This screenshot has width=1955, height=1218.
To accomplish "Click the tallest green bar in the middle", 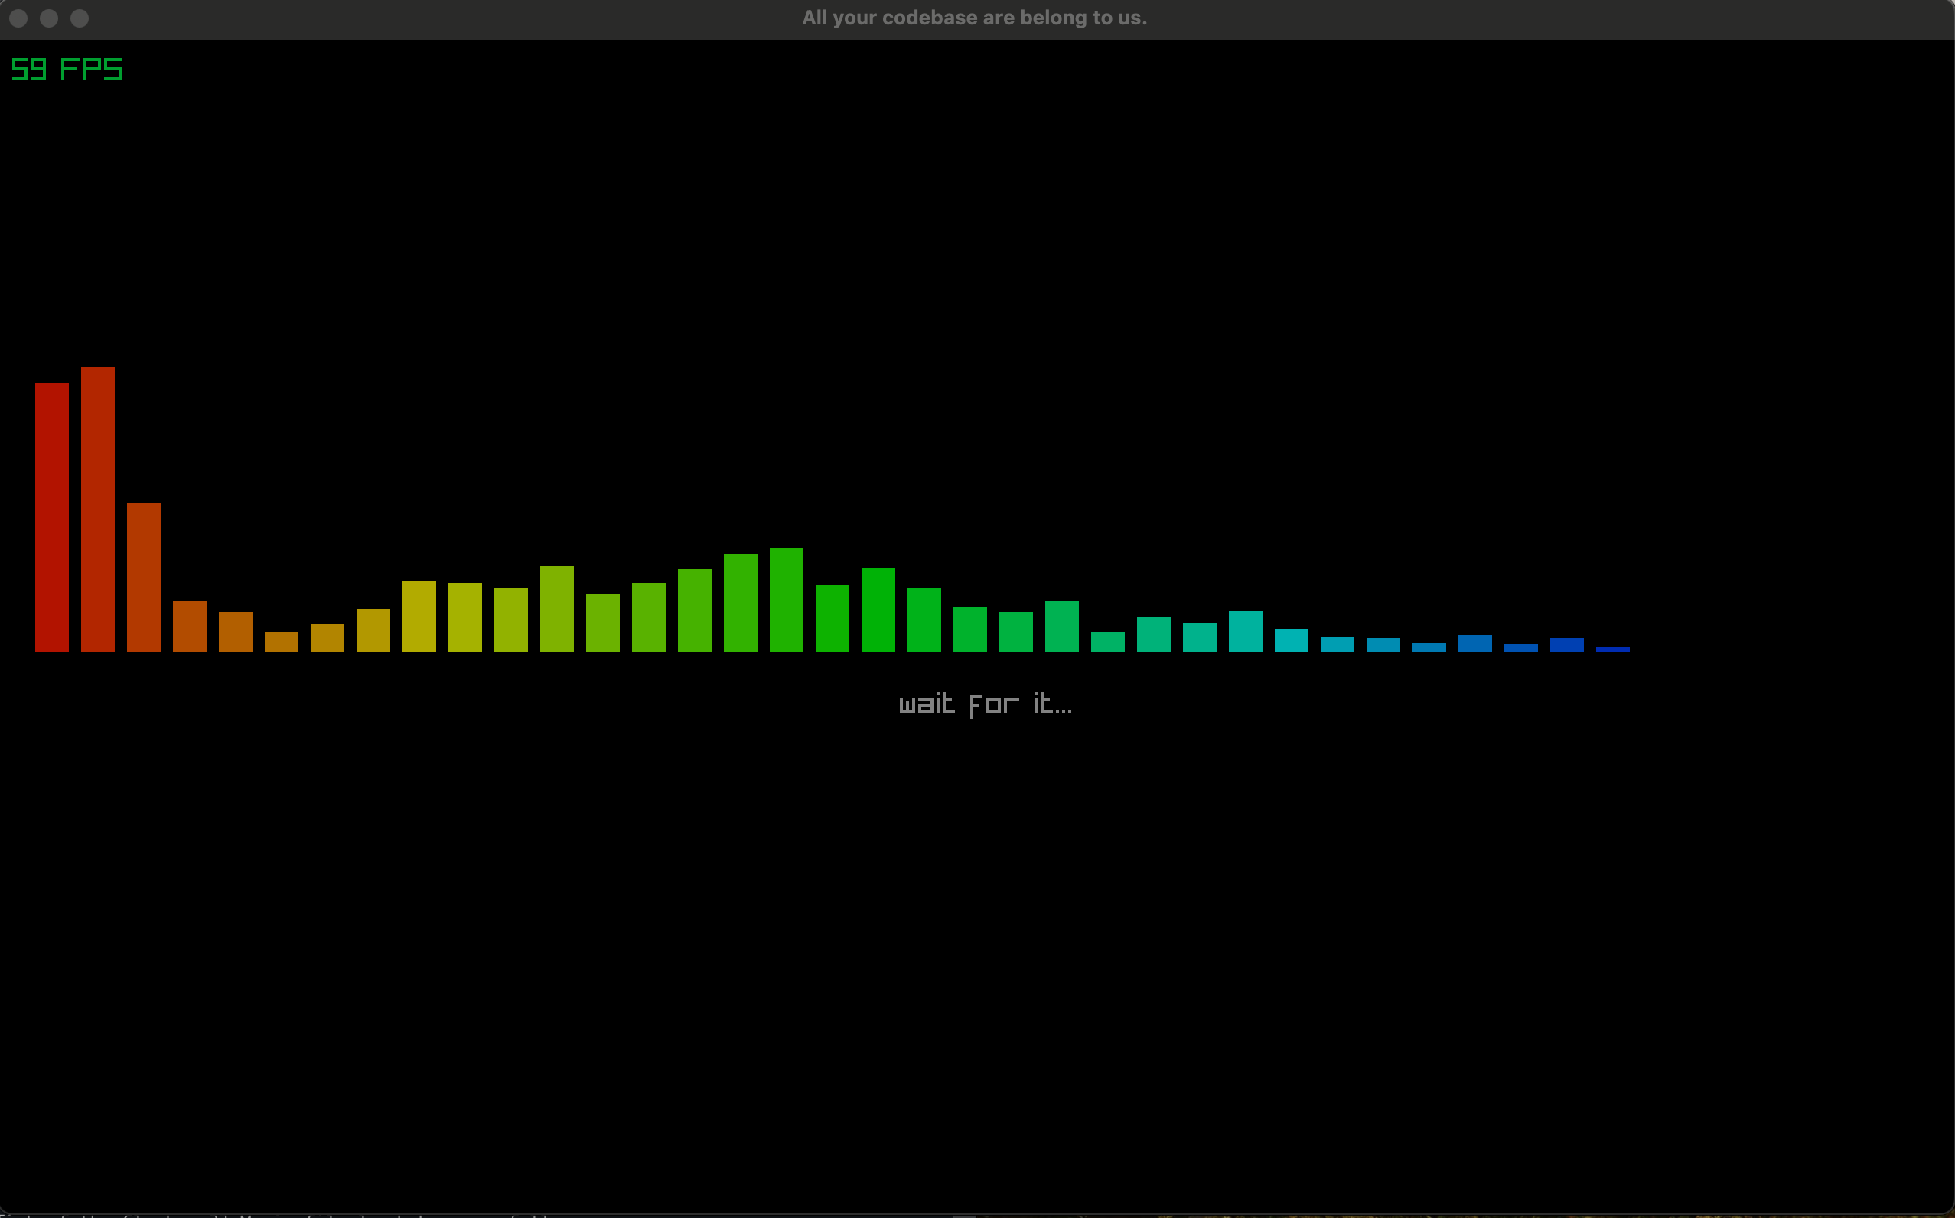I will [x=786, y=599].
